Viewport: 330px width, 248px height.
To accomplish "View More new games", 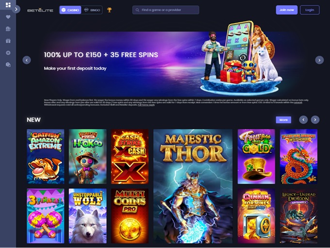I will 283,120.
